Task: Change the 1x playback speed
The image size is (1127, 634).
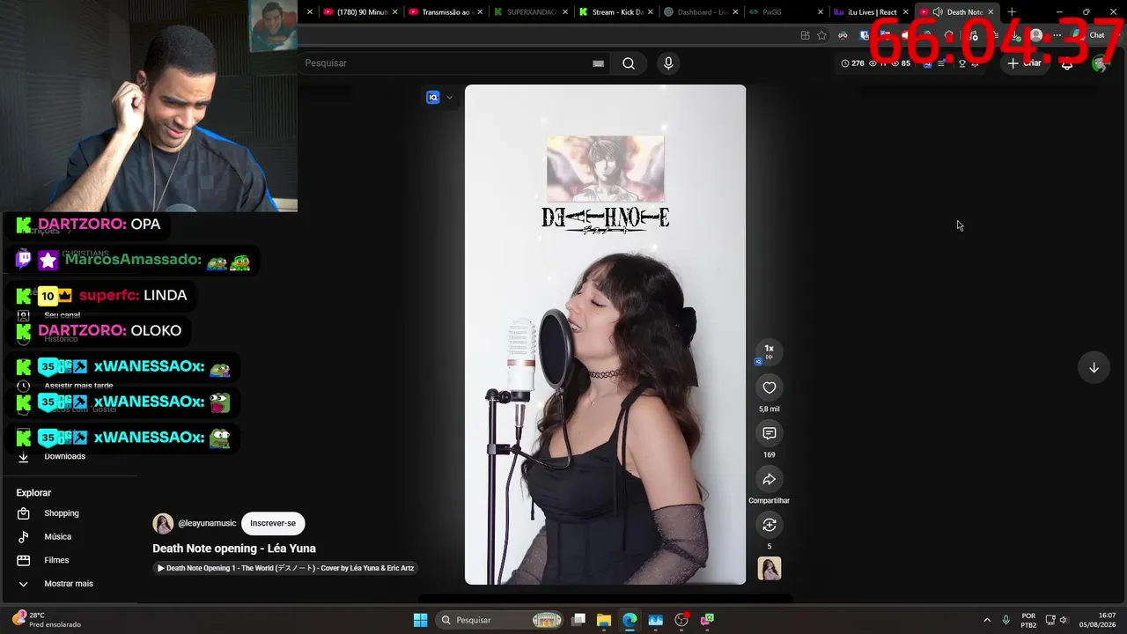Action: pyautogui.click(x=769, y=351)
